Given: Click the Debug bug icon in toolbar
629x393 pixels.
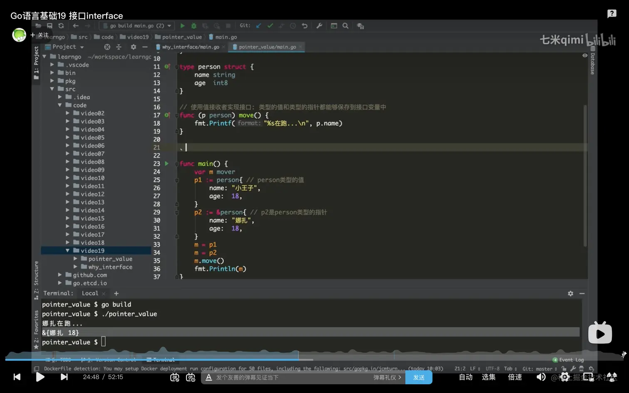Looking at the screenshot, I should [194, 26].
